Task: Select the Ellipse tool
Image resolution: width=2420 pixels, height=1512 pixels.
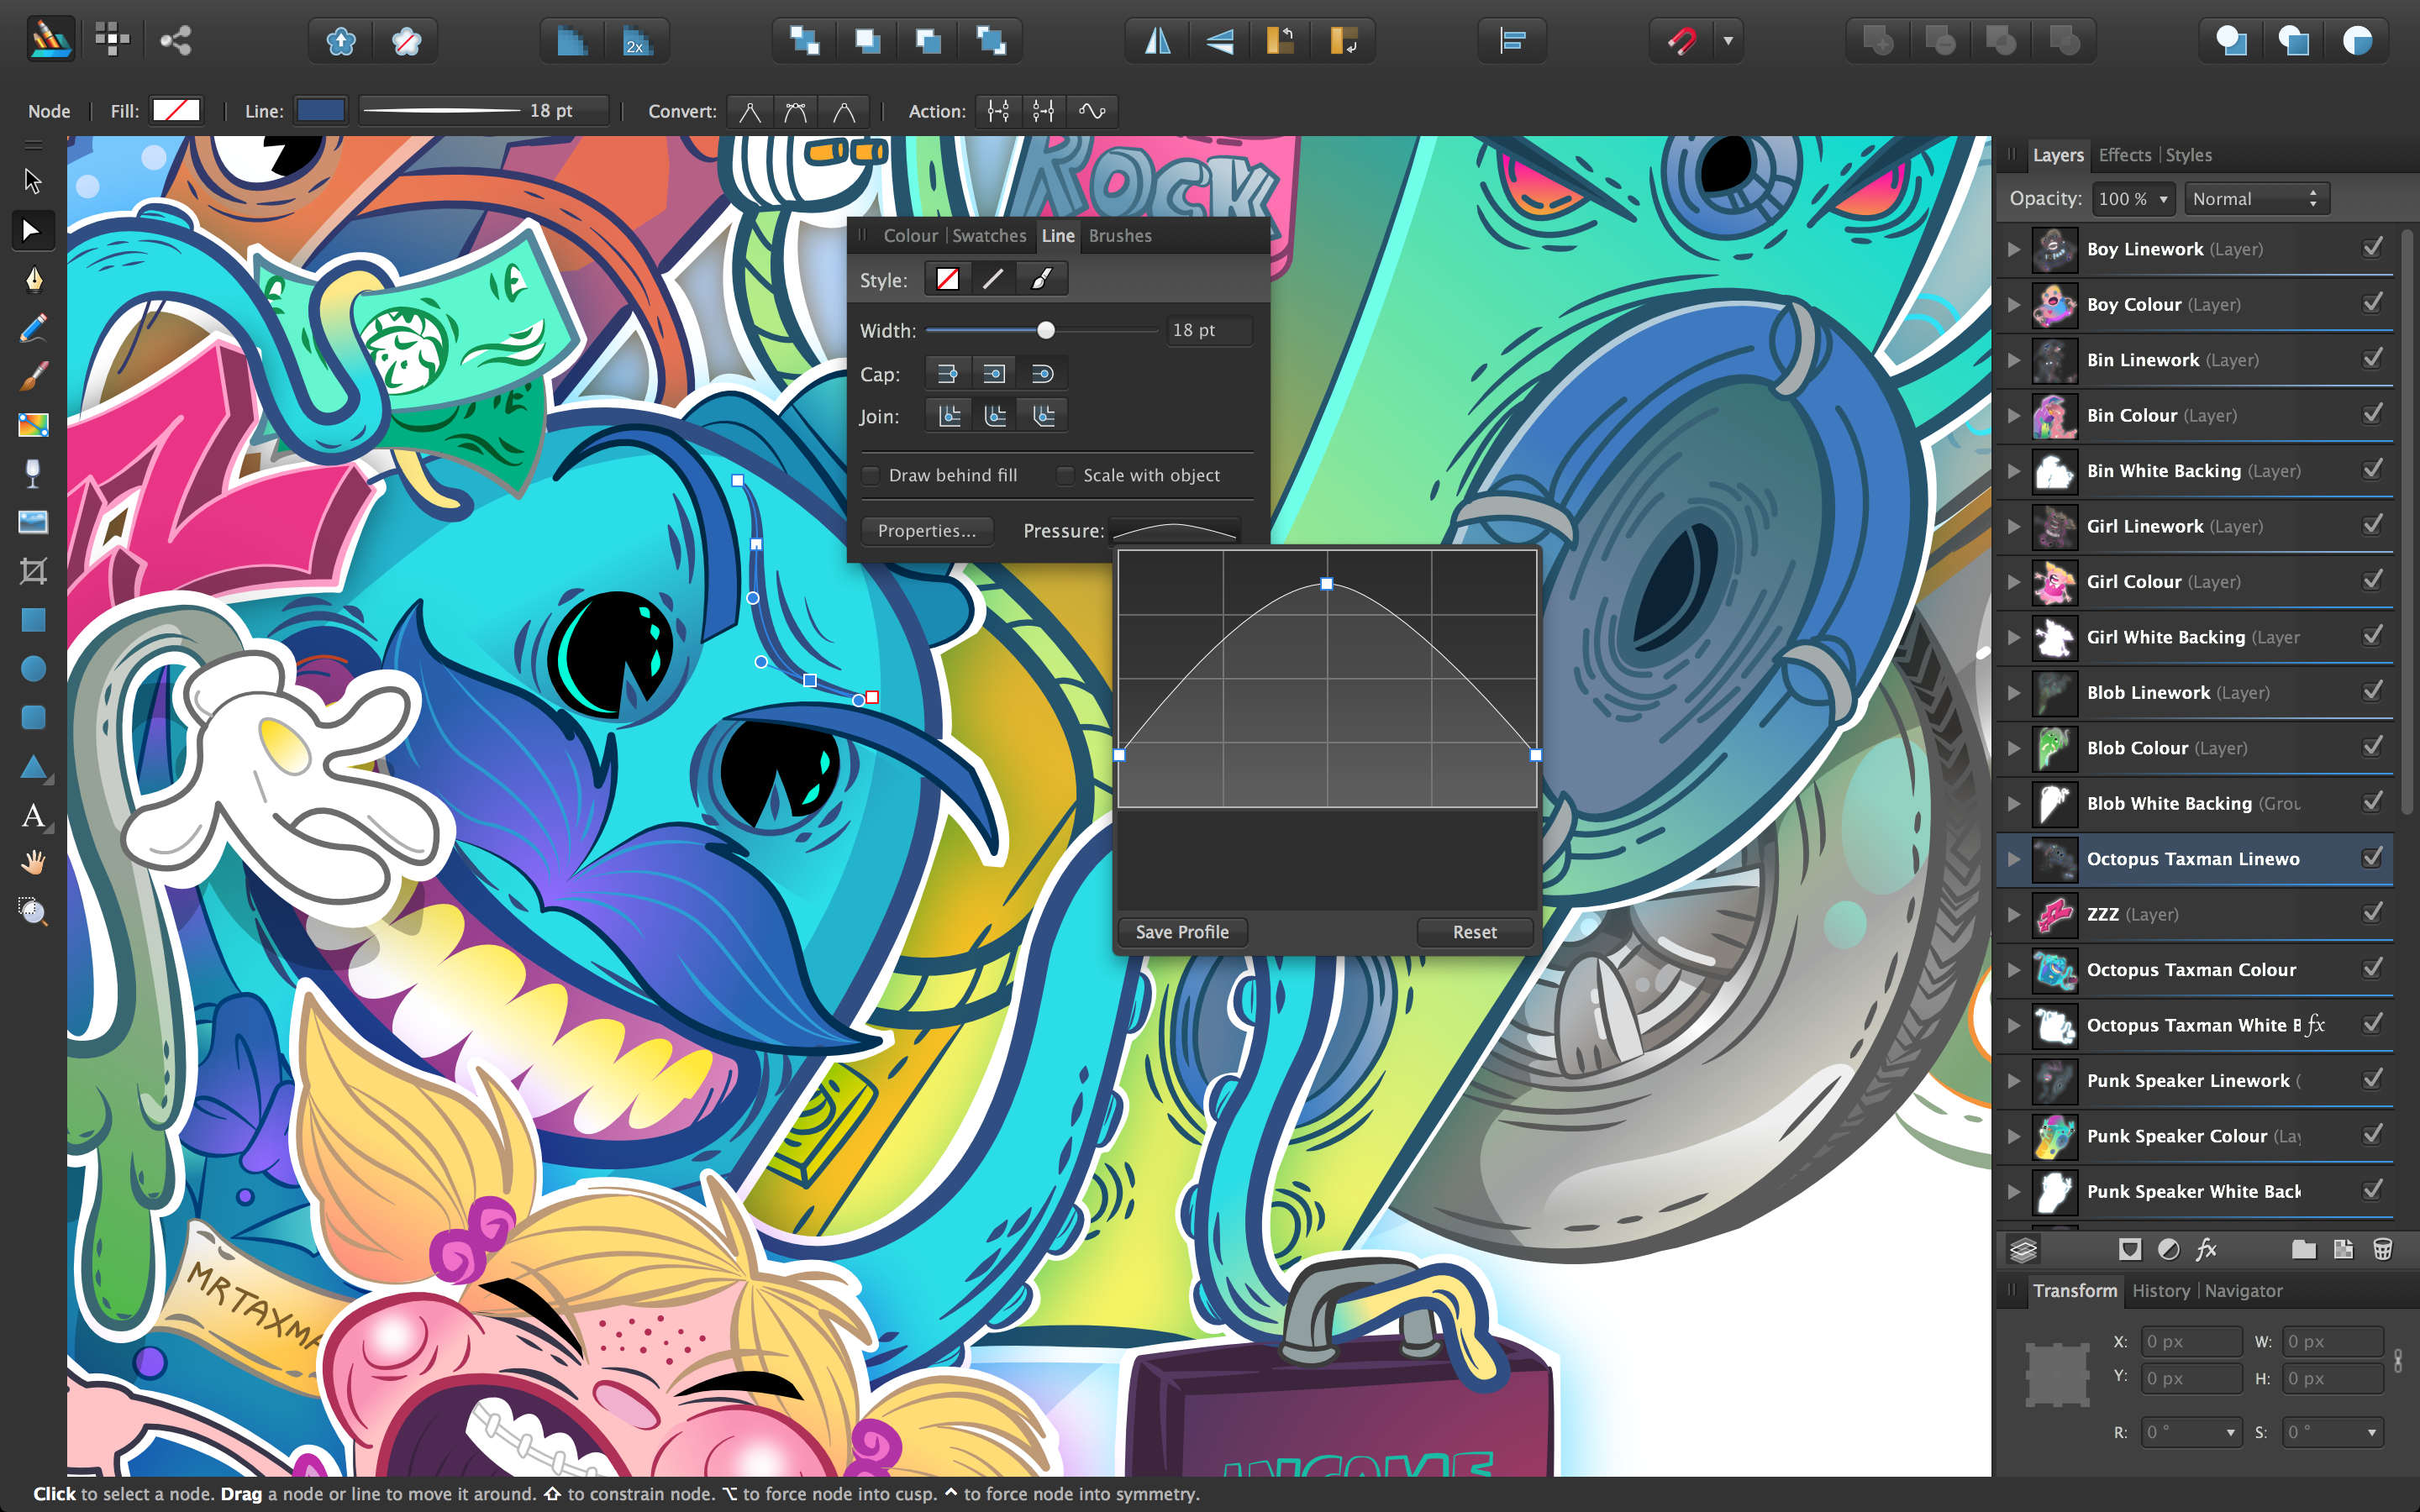Action: click(x=33, y=668)
